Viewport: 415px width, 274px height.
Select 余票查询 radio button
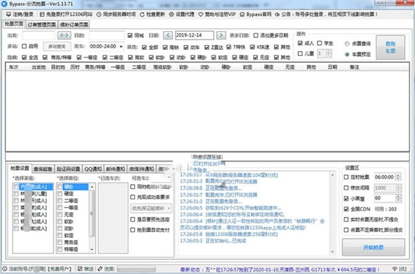(x=347, y=44)
